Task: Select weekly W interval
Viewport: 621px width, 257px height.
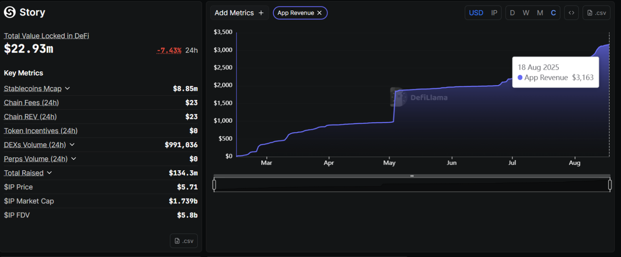Action: click(526, 13)
